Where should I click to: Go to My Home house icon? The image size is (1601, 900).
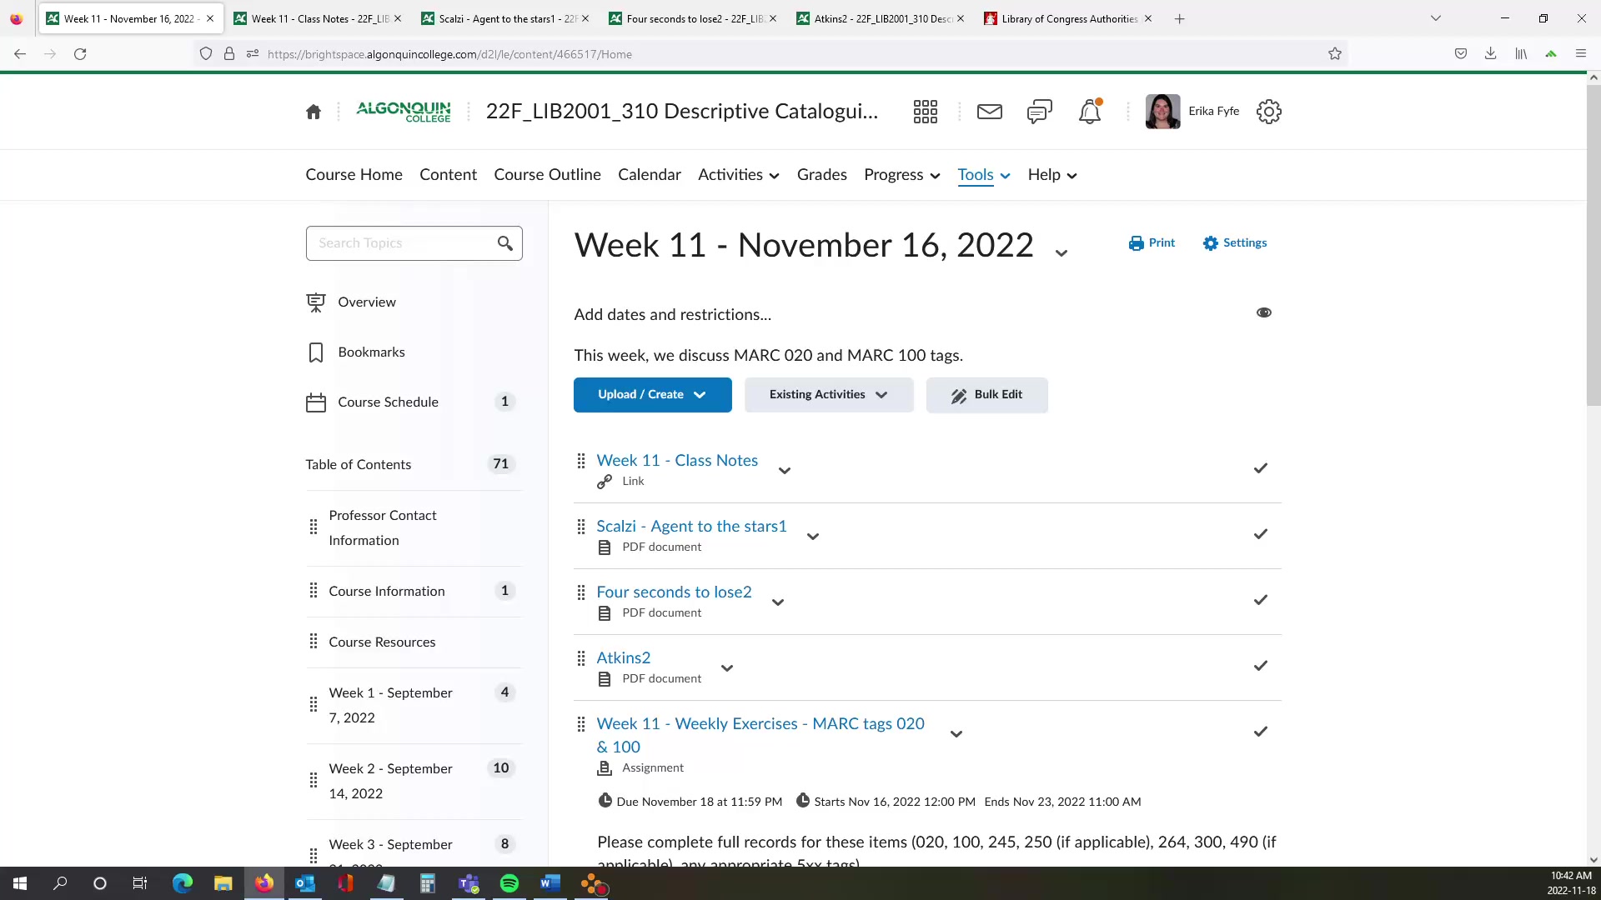314,112
